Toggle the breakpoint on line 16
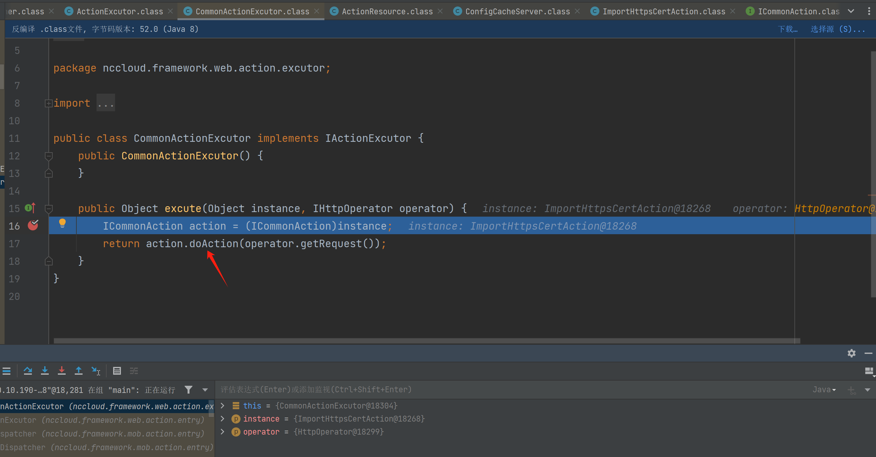 [x=33, y=225]
